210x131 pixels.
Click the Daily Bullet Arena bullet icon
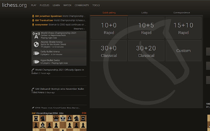point(36,53)
